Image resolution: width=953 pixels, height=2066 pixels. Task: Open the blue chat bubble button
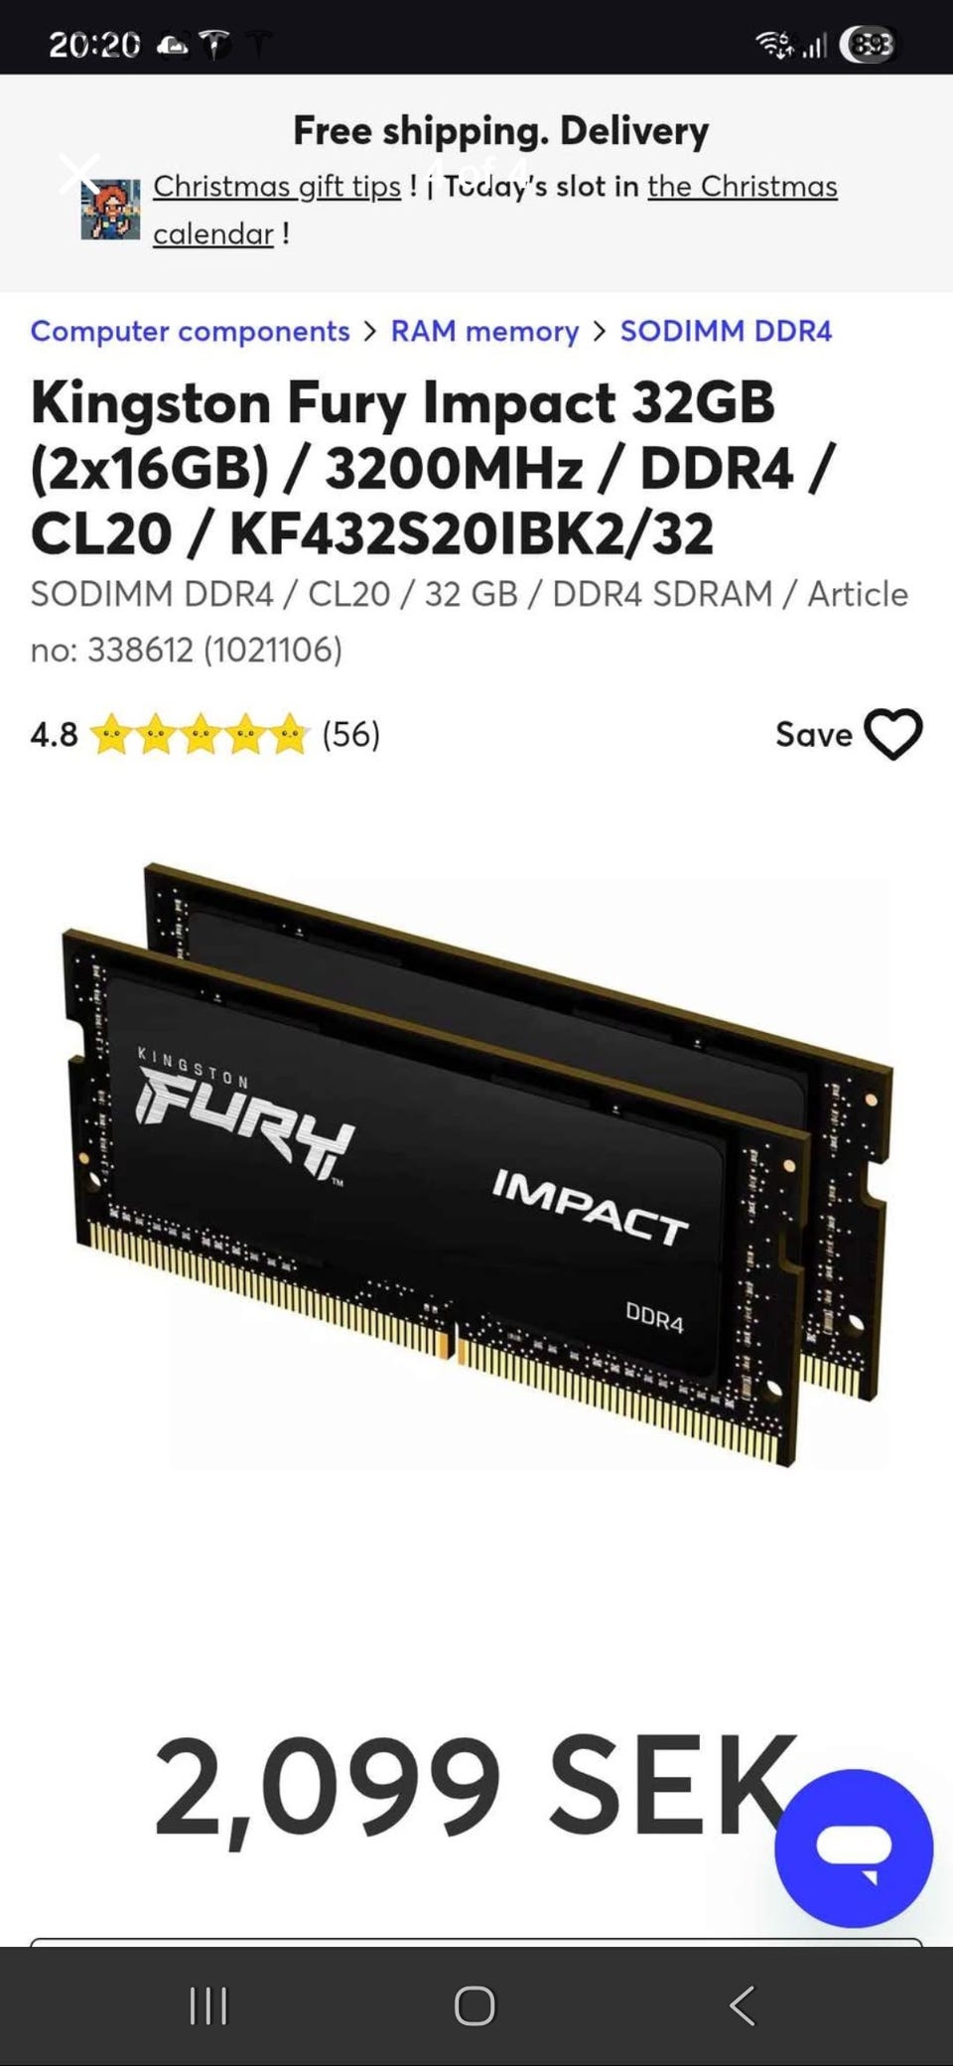click(854, 1847)
